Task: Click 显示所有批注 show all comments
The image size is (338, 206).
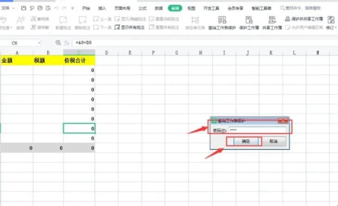Action: 129,27
